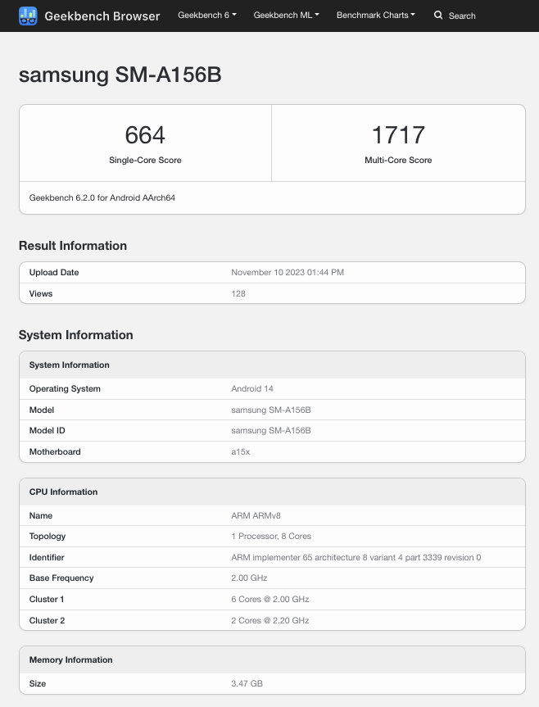The width and height of the screenshot is (539, 707).
Task: Select the Model ID value samsung SM-A156B
Action: [271, 431]
